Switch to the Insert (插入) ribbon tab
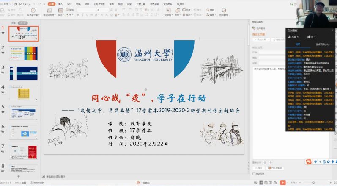 coord(60,3)
